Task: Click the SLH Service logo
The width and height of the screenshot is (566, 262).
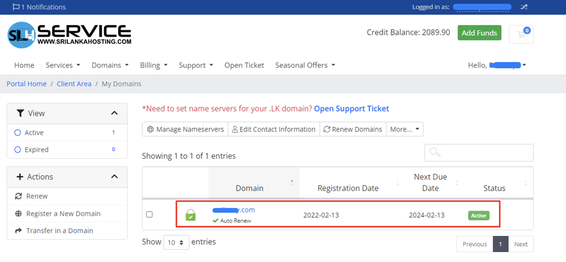Action: (69, 35)
